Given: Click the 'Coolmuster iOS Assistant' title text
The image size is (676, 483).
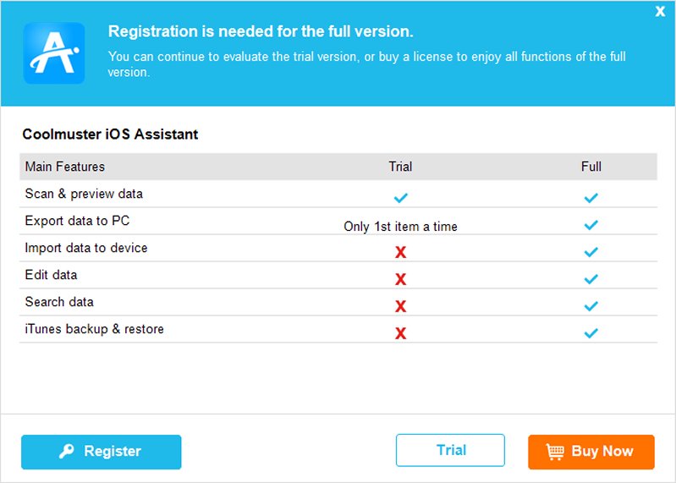Looking at the screenshot, I should 110,134.
